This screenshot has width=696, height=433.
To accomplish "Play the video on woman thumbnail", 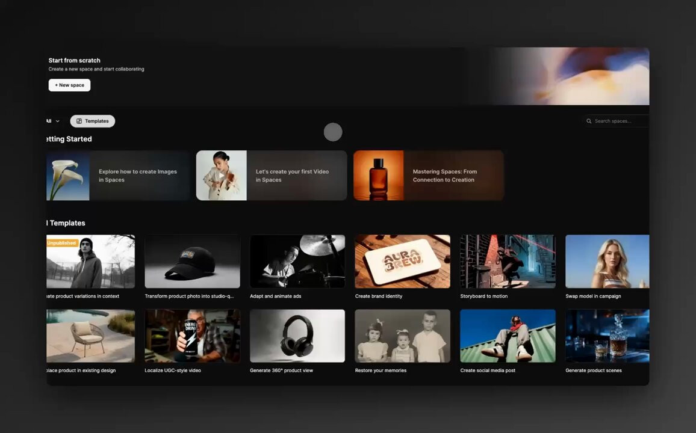I will tap(221, 176).
